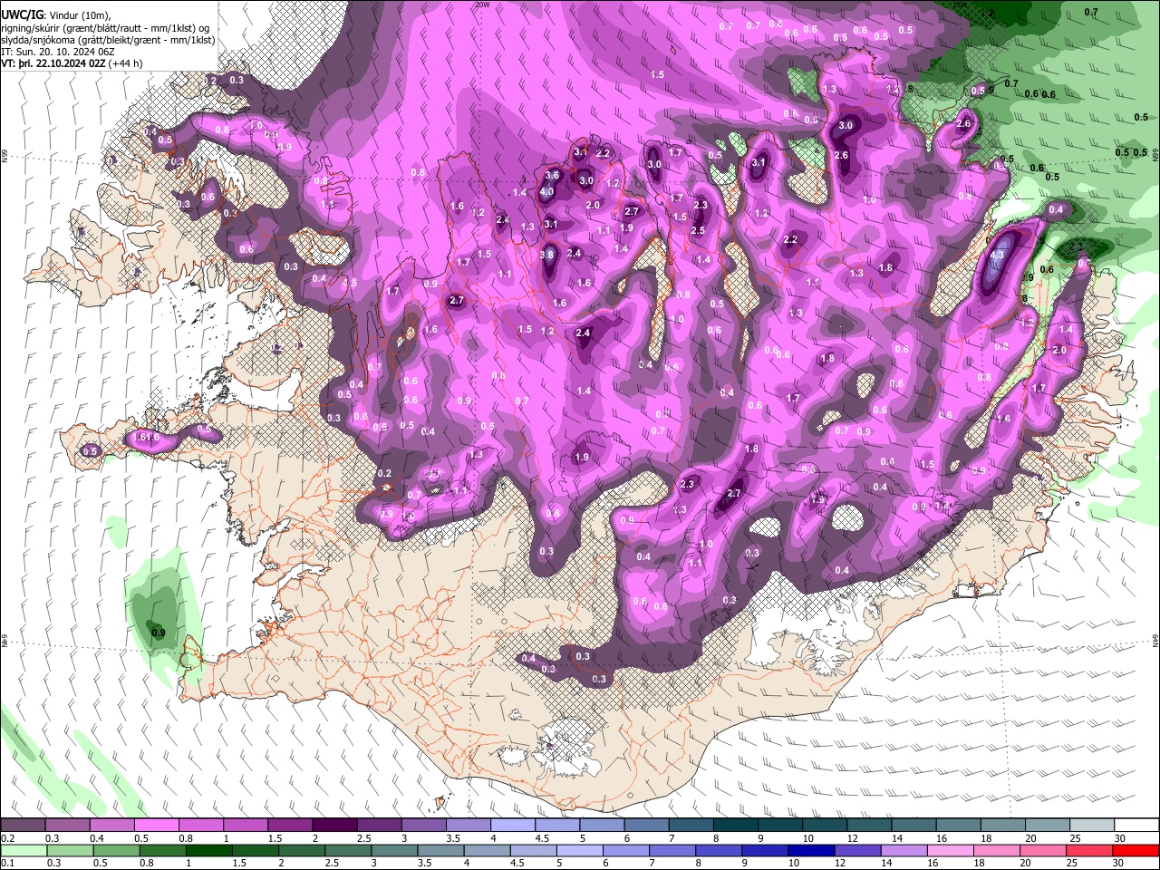
Task: Click the 8–9 dark teal swatch in the upper legend
Action: click(x=736, y=826)
